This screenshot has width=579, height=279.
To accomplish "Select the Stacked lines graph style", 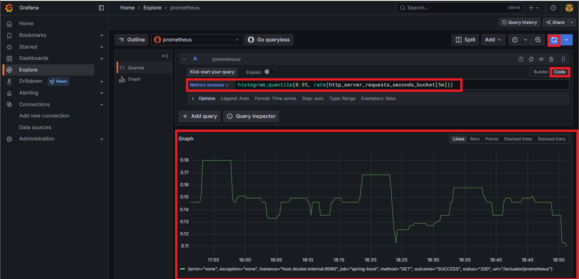I will pyautogui.click(x=518, y=139).
